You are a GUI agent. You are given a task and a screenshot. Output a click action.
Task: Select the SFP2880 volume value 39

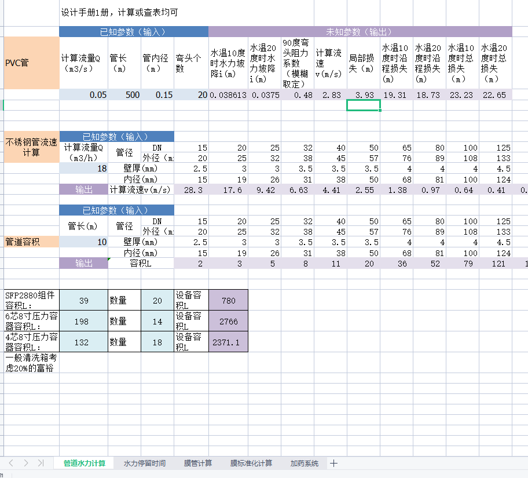[x=84, y=300]
